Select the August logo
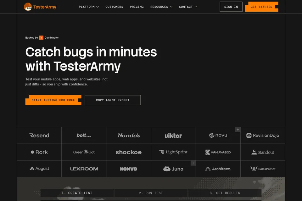This screenshot has width=302, height=201. point(39,169)
